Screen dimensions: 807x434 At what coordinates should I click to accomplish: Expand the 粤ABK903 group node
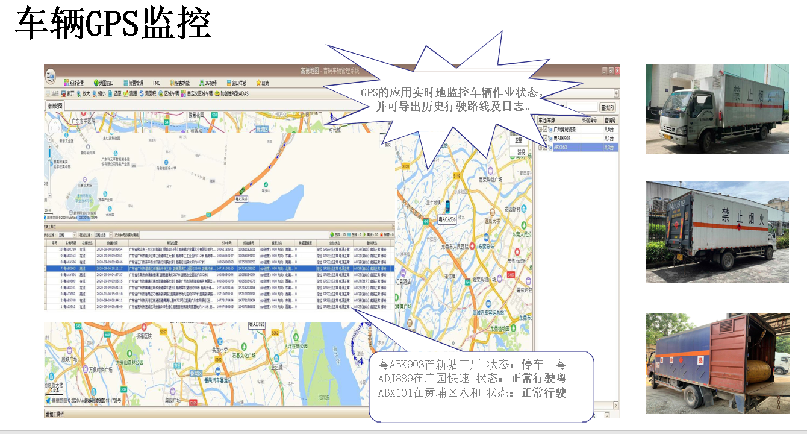pos(540,137)
